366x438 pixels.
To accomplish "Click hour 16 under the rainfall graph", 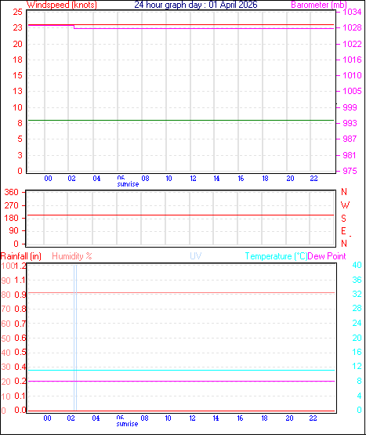I will coord(240,418).
